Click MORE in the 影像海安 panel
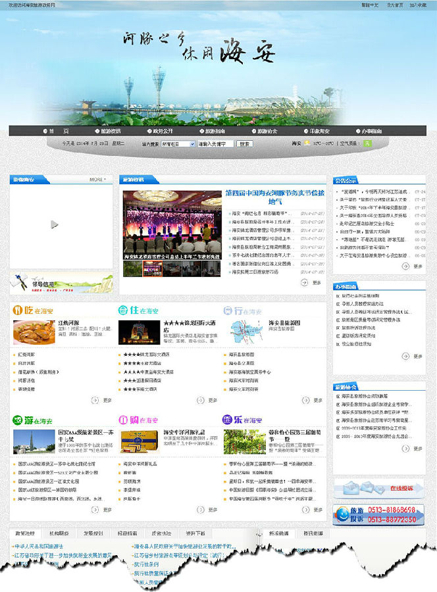 [x=97, y=180]
